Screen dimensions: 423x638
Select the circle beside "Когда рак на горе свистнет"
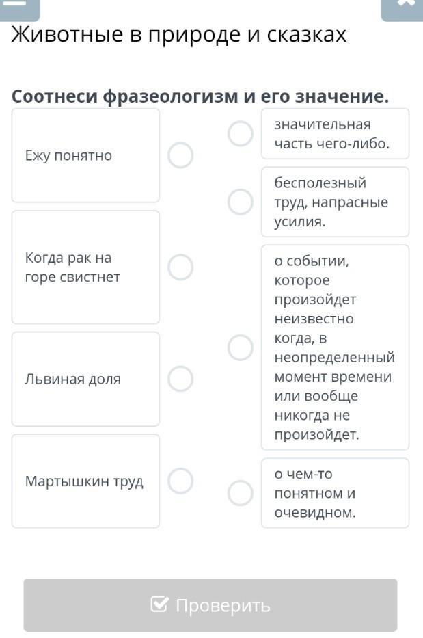[180, 267]
